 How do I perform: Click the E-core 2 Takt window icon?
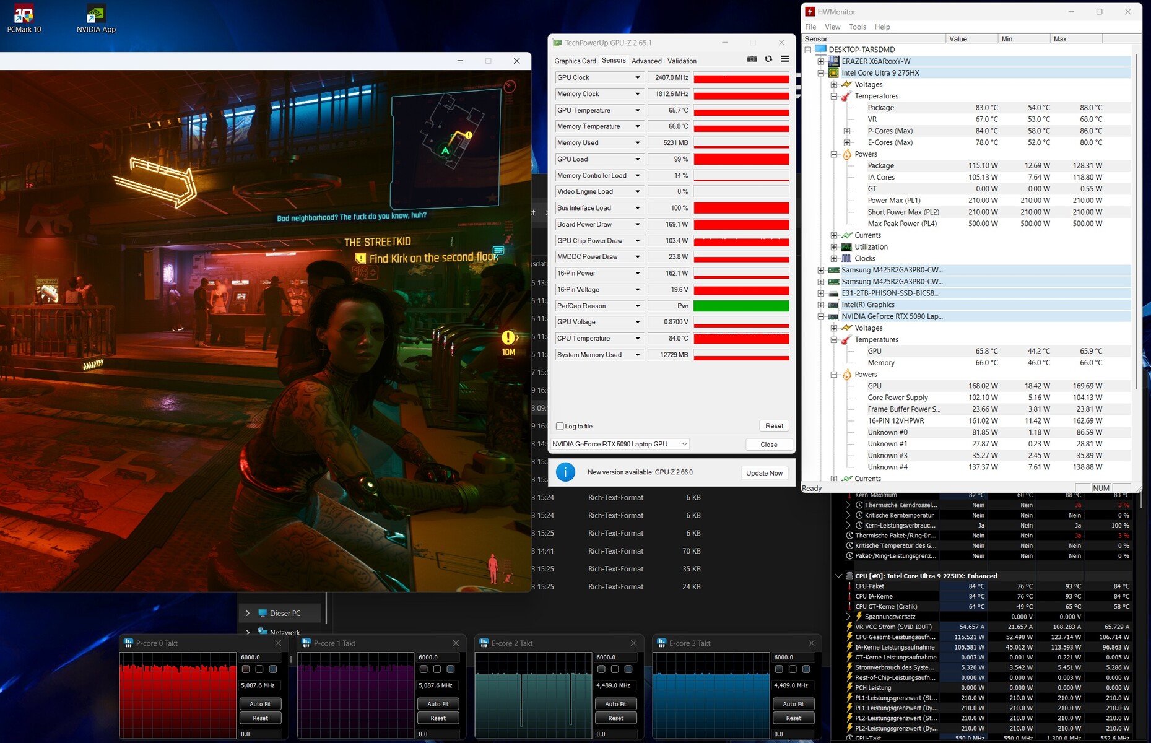(484, 643)
